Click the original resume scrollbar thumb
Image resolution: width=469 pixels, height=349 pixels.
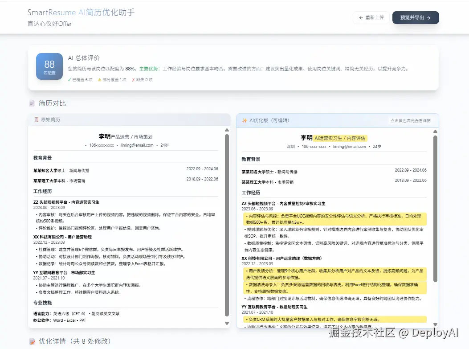pos(227,225)
